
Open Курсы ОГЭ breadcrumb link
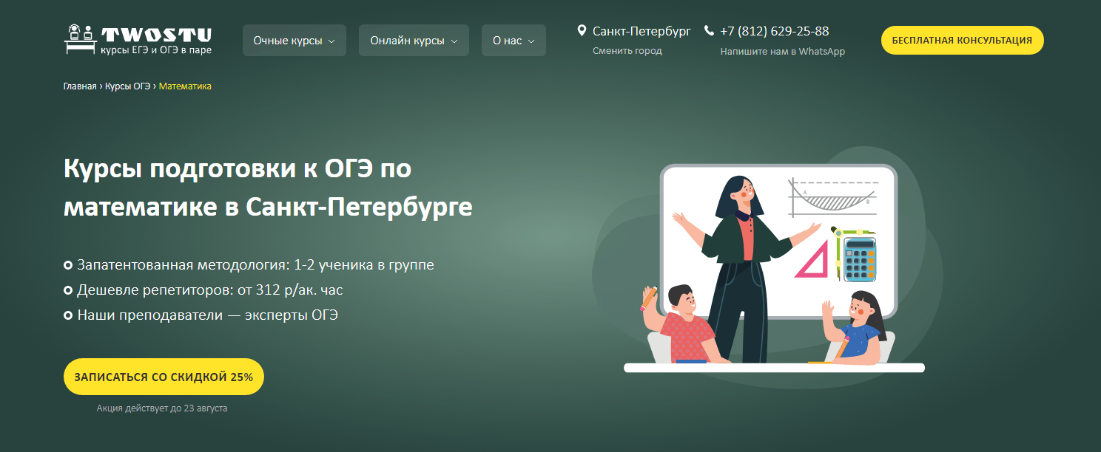(127, 86)
